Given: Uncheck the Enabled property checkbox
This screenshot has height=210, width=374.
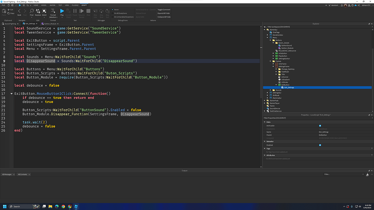Looking at the screenshot, I should pos(320,145).
